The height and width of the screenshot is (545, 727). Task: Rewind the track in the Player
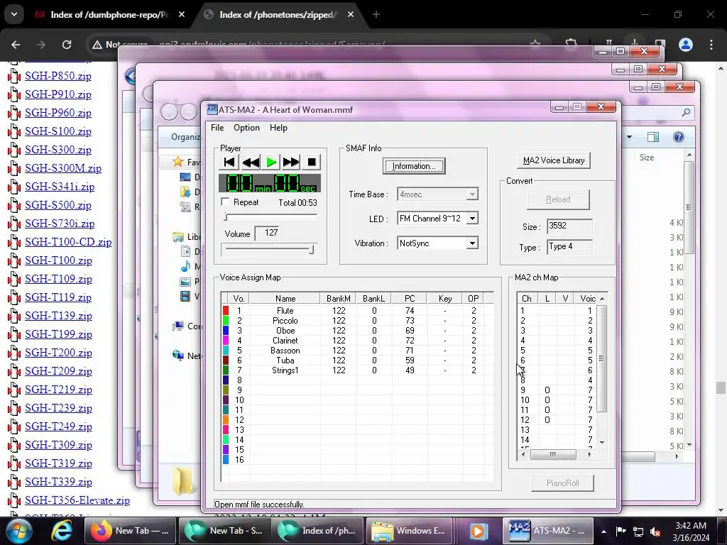pos(251,162)
